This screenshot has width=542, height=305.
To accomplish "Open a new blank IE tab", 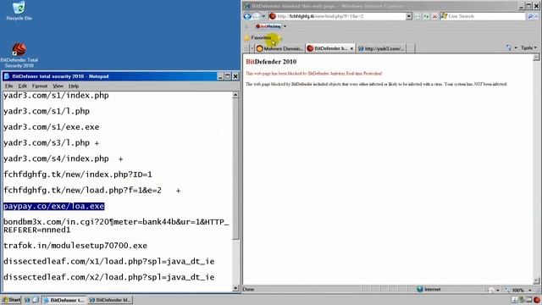I will coord(410,49).
